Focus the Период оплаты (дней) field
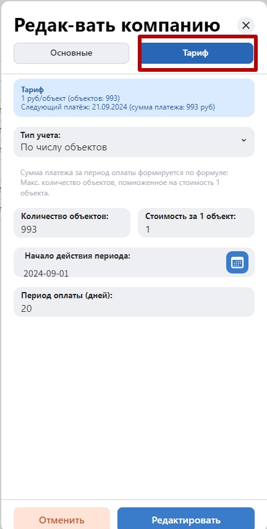 tap(134, 302)
